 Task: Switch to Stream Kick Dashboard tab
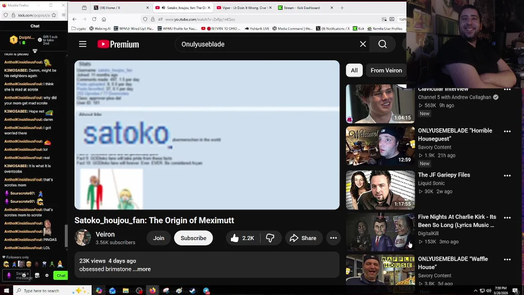pos(305,8)
